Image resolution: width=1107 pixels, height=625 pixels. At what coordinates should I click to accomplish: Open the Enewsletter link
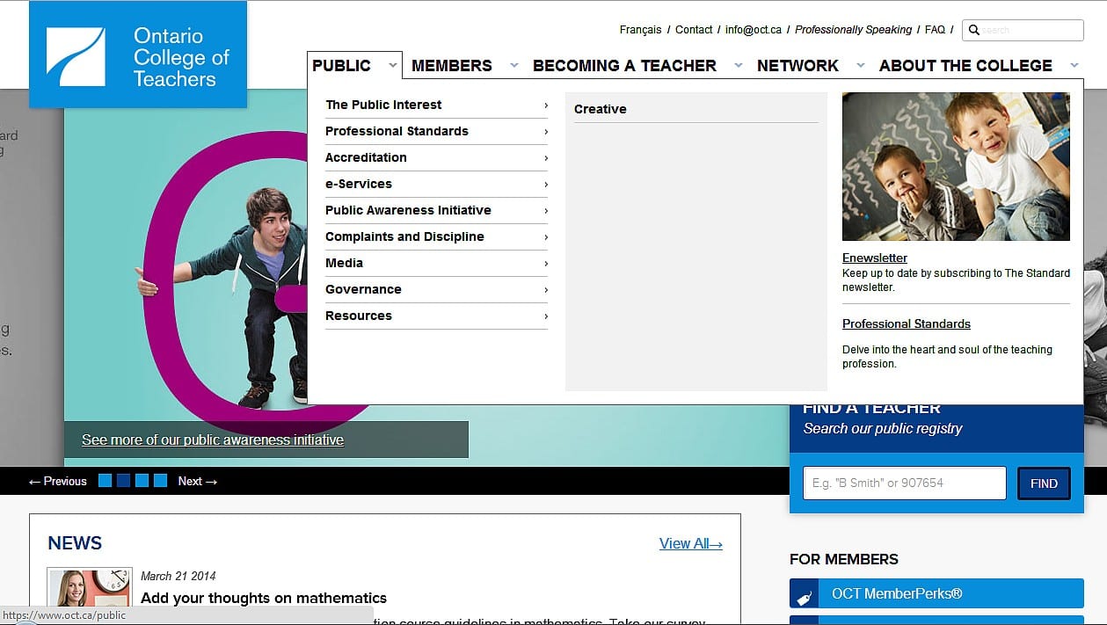coord(875,258)
